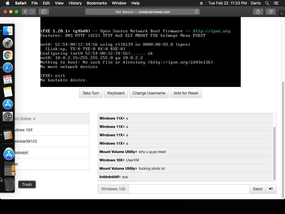Click the Safari compass icon in Dock

pos(8,67)
